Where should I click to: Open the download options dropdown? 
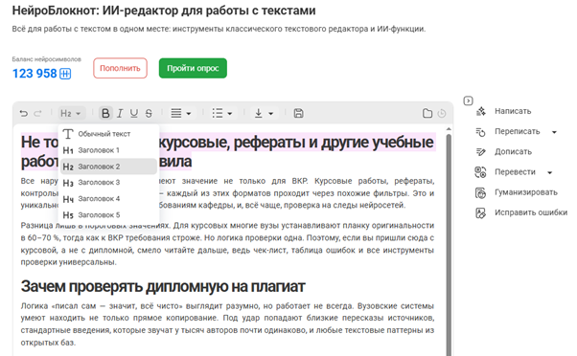coord(264,113)
